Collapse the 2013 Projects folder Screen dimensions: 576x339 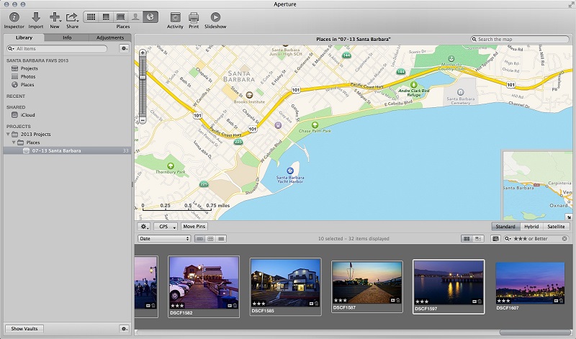(8, 134)
